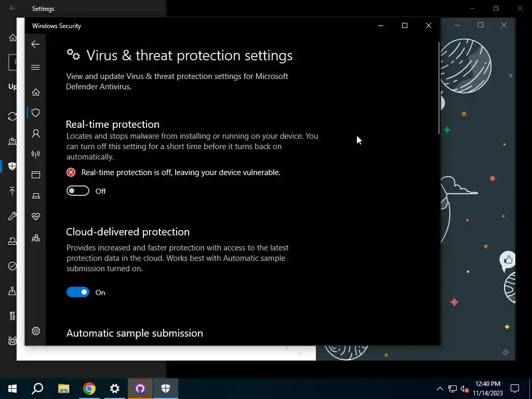Viewport: 532px width, 399px height.
Task: Turn off Cloud-delivered protection toggle
Action: (78, 292)
